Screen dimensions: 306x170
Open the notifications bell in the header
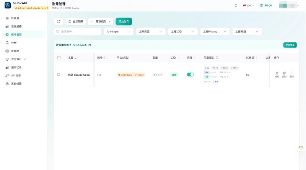point(236,5)
